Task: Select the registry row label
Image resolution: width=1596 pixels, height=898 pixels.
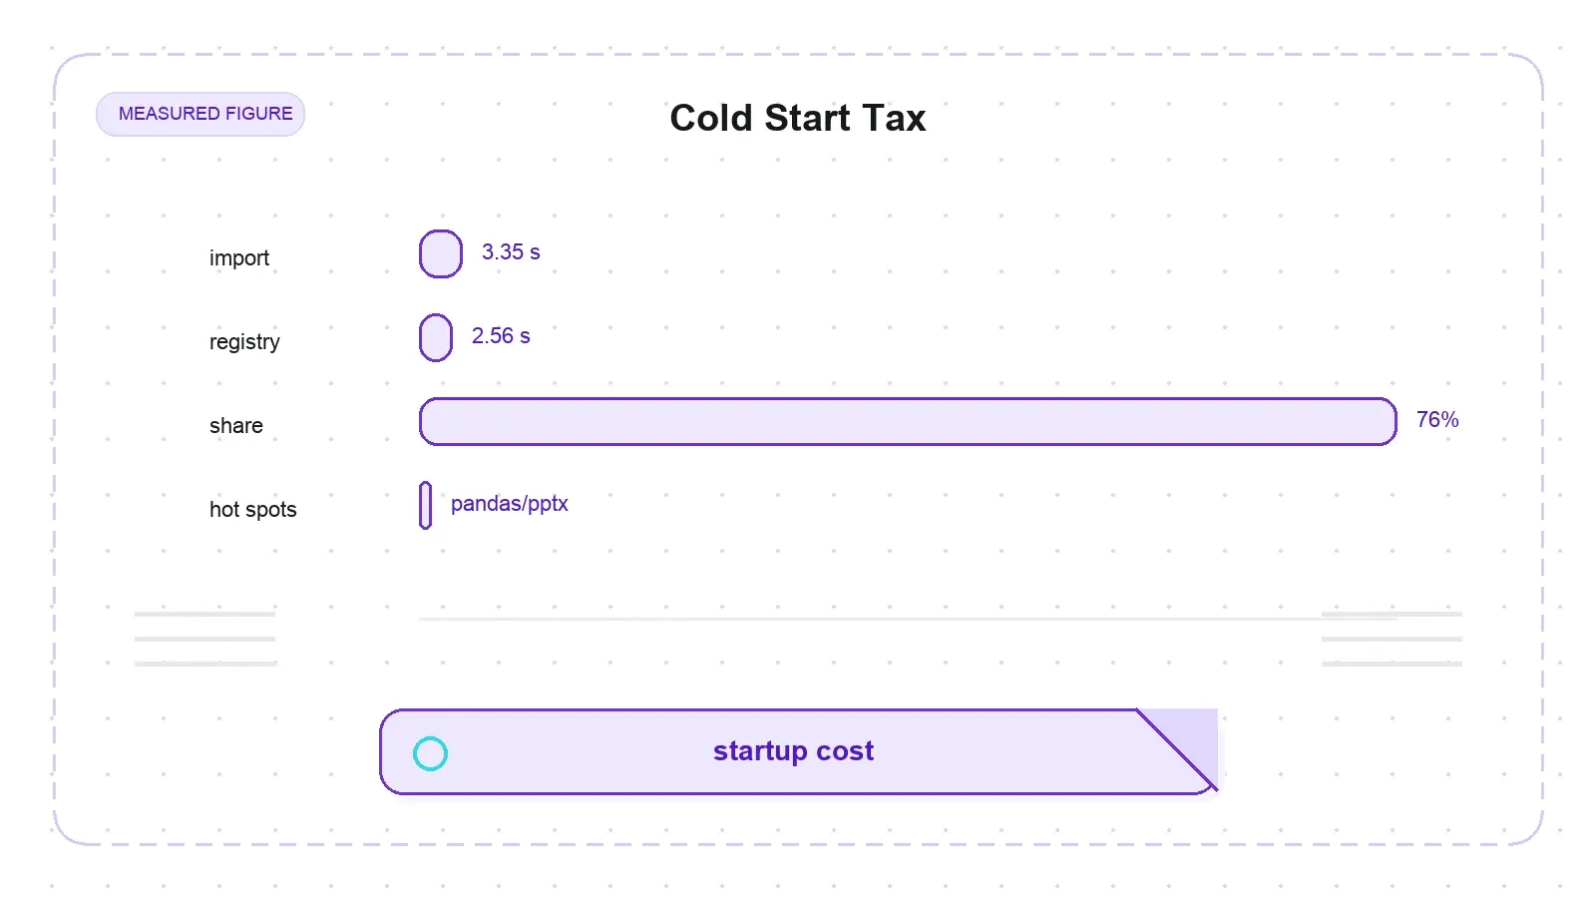Action: tap(244, 342)
